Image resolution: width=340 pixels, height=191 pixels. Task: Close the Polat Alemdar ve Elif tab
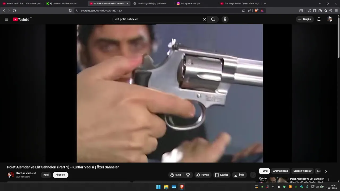coord(127,3)
